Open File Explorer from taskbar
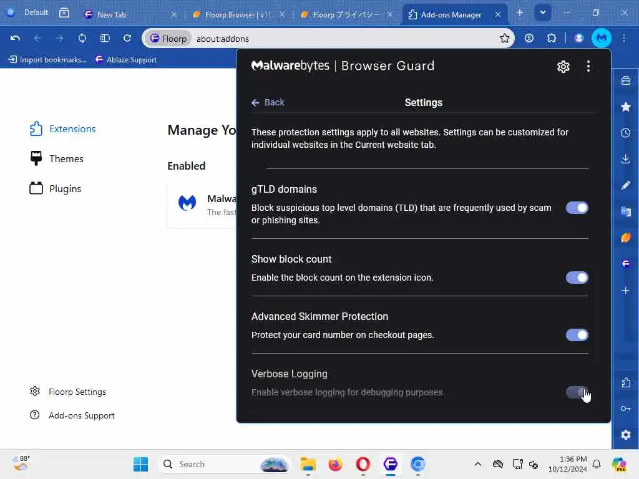 click(x=308, y=464)
